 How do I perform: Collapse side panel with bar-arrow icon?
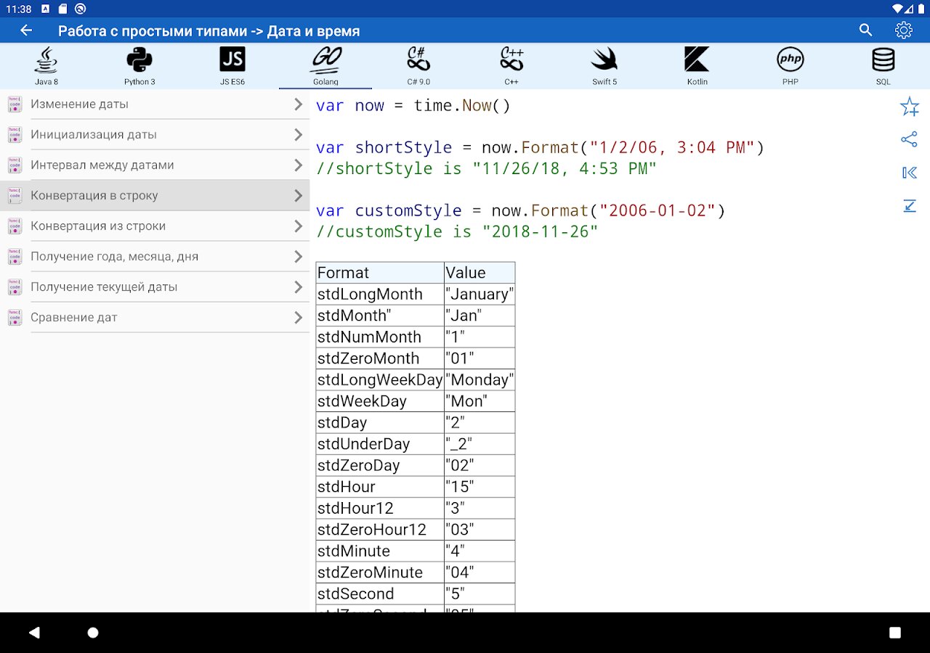[x=909, y=173]
